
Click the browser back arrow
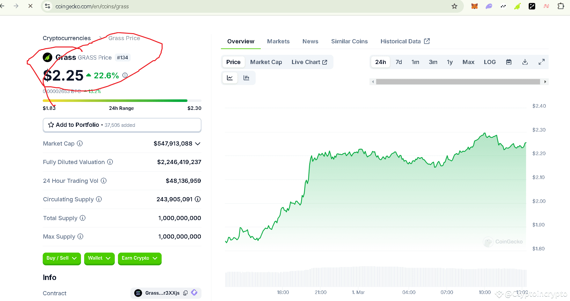tap(2, 6)
